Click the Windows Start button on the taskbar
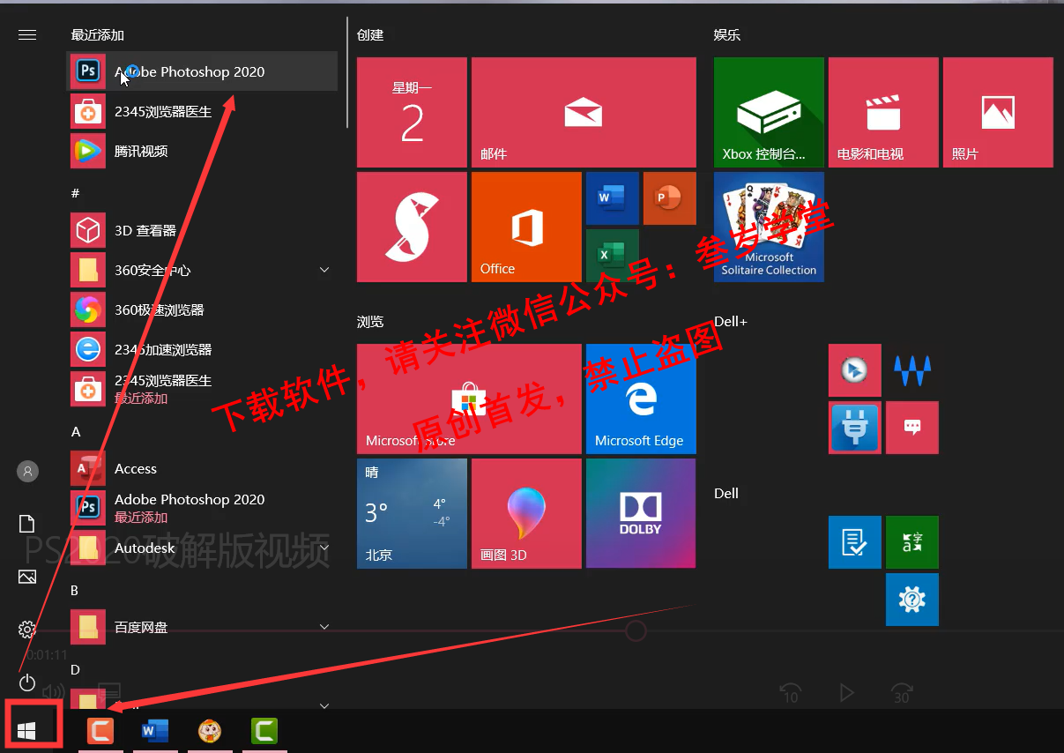1064x753 pixels. 26,730
